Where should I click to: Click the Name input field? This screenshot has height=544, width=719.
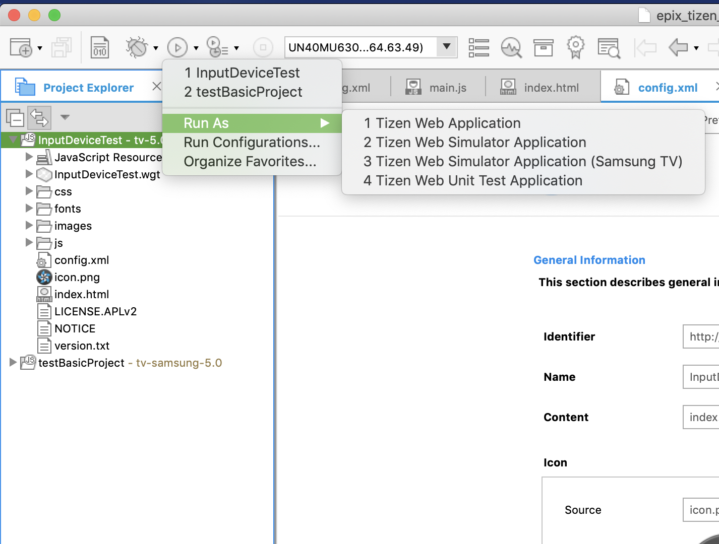[701, 377]
